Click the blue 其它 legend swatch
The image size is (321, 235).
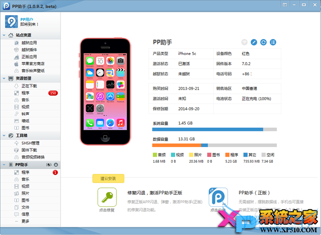(x=245, y=155)
